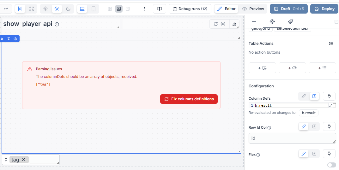Click the Column Defs connect plug icon
Viewport: 339px width, 170px height.
[329, 96]
